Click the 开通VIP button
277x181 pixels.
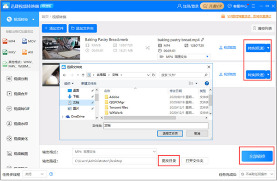(x=212, y=6)
